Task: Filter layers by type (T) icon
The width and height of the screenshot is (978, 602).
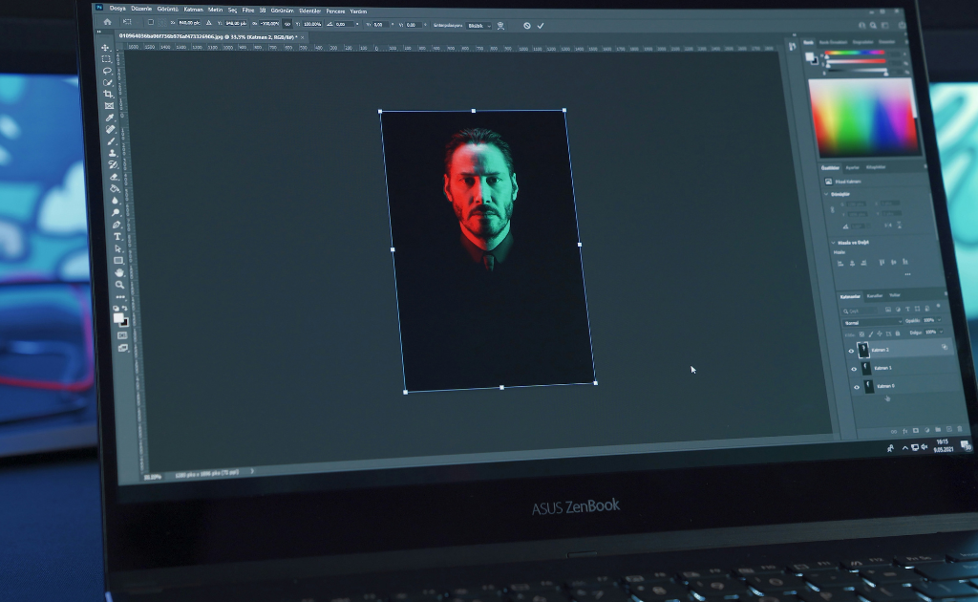Action: click(907, 309)
